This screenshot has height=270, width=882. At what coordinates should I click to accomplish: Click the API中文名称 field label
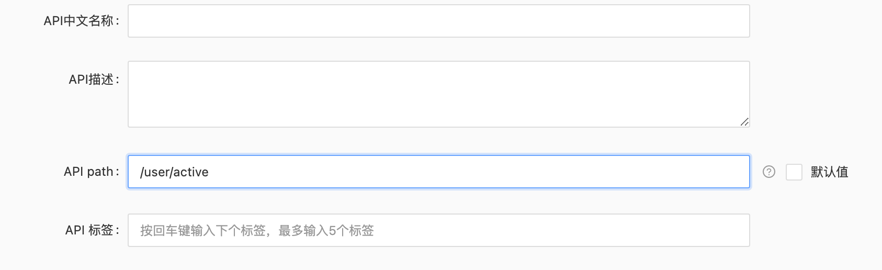(81, 21)
